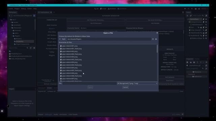Select pipo-nekonin004.png file
This screenshot has height=121, width=216.
(70, 63)
